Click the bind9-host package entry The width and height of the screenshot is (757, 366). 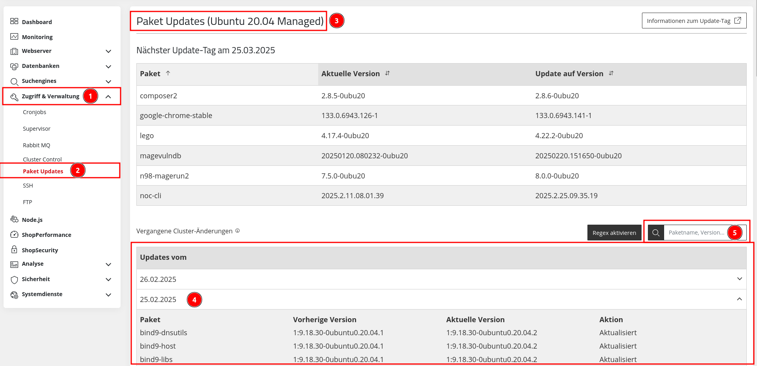coord(158,346)
